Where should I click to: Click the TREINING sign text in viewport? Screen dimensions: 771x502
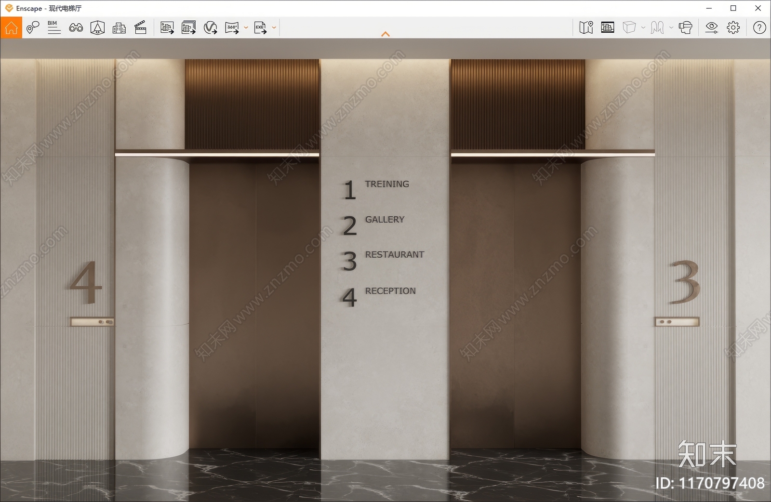pos(387,184)
